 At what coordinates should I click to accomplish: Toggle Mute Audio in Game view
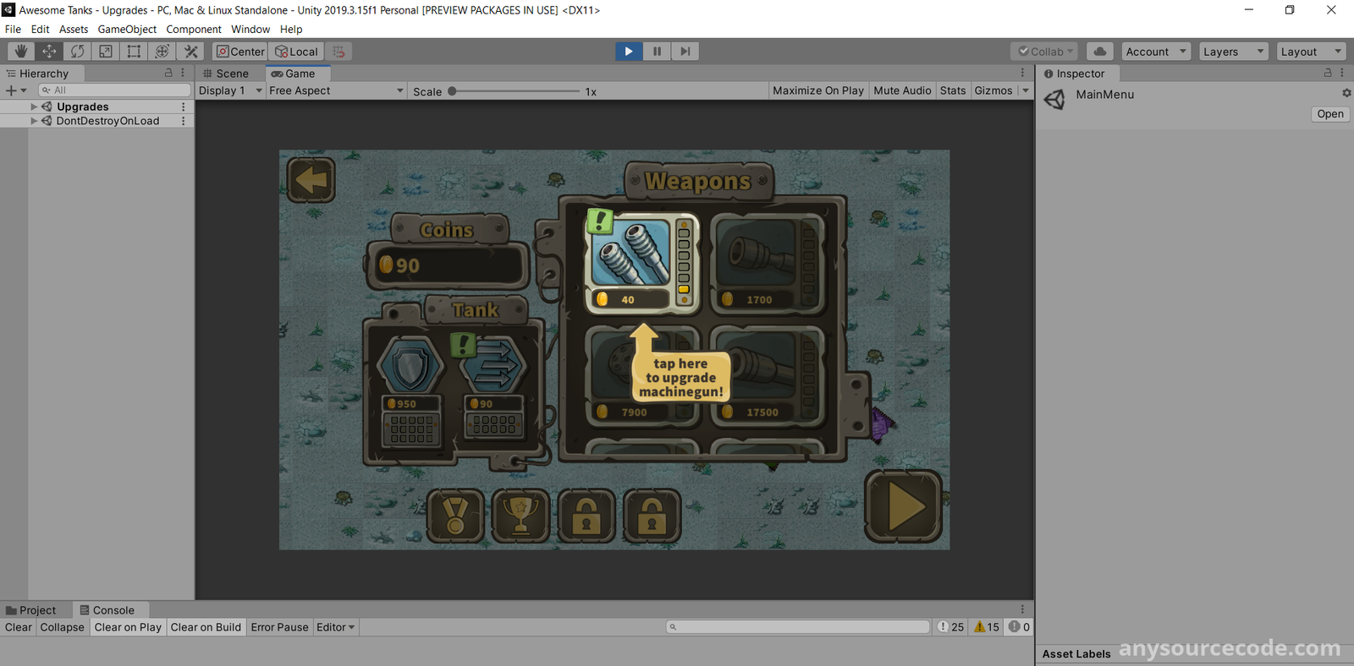click(x=901, y=90)
